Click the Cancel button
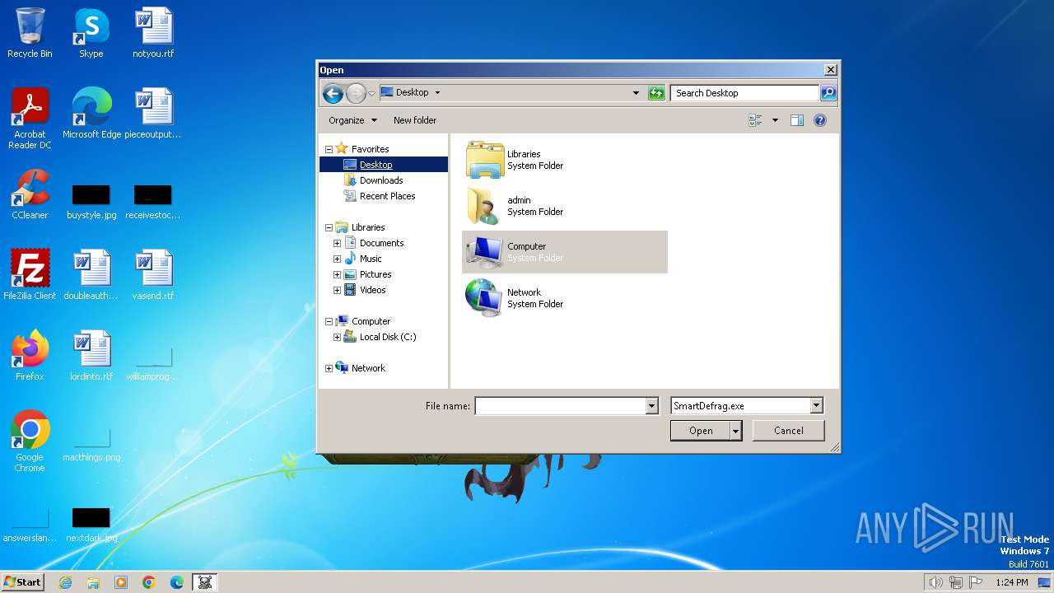 point(789,431)
